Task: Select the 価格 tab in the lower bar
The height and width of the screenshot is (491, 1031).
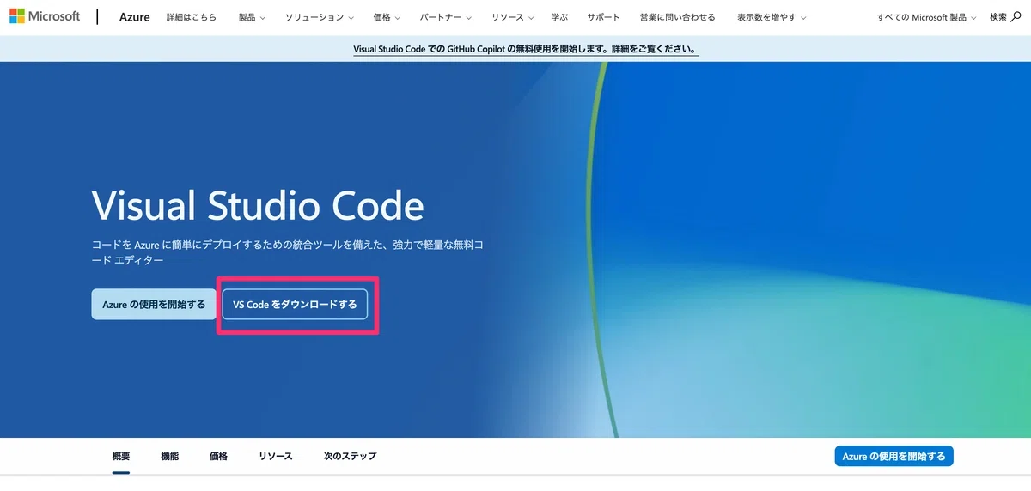Action: click(x=218, y=456)
